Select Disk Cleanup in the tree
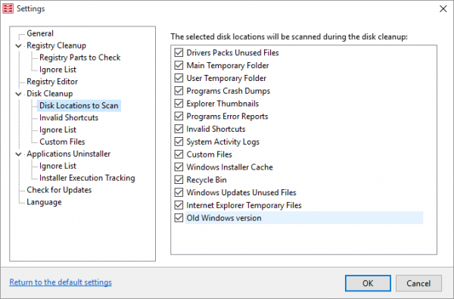Screen dimensions: 454x299 49,94
